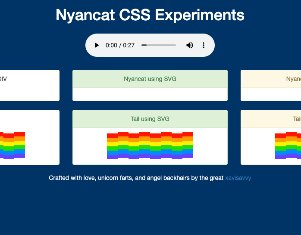Play the audio track
Image resolution: width=301 pixels, height=235 pixels.
click(97, 45)
